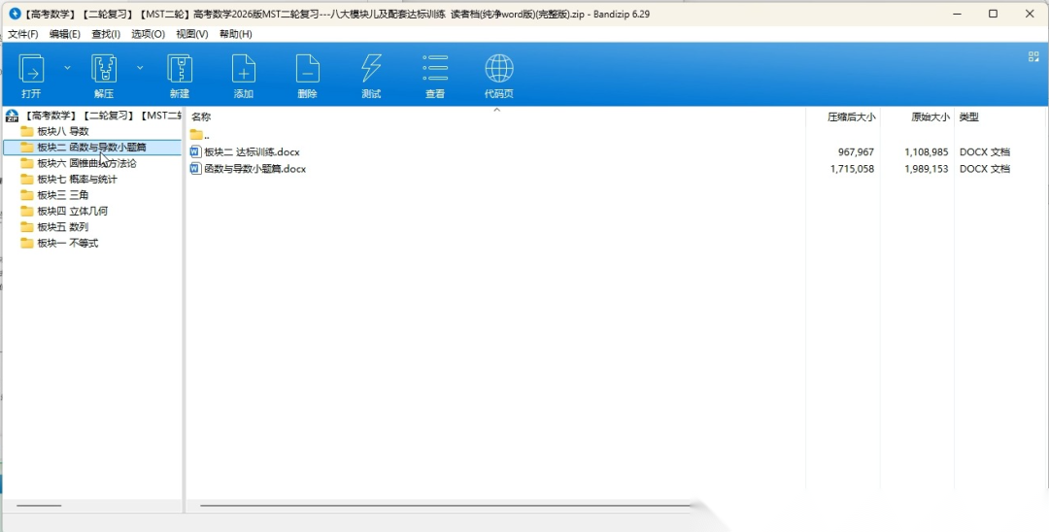The image size is (1049, 532).
Task: Sort by 名称 column header
Action: tap(201, 116)
